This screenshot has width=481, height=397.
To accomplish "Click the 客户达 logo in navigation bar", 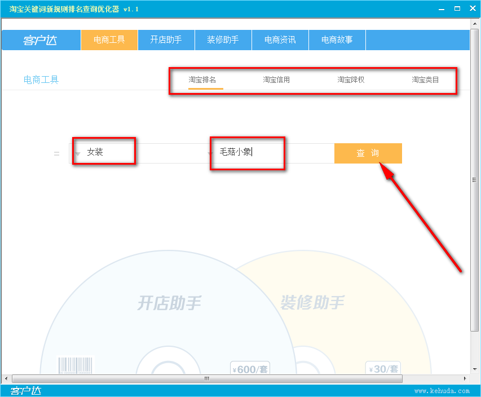I will (40, 40).
